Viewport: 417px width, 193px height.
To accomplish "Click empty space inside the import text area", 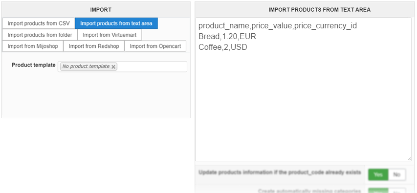I will click(x=303, y=107).
